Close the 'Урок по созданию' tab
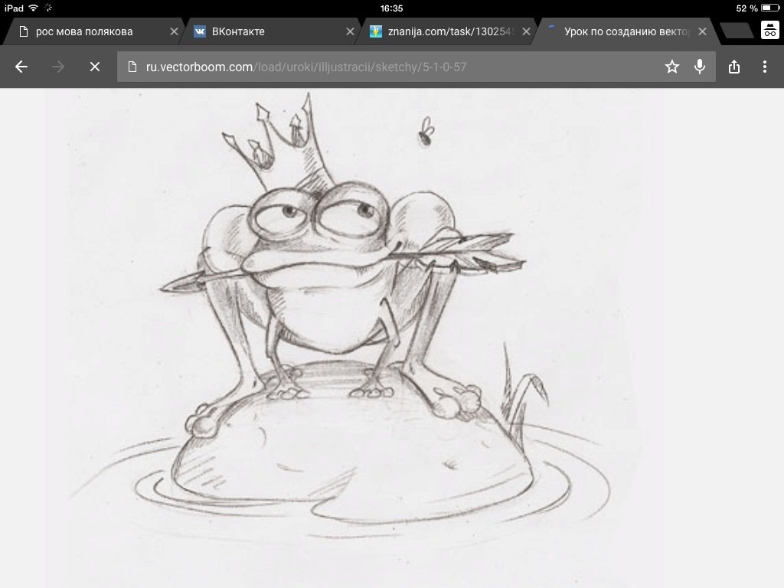 (x=702, y=31)
